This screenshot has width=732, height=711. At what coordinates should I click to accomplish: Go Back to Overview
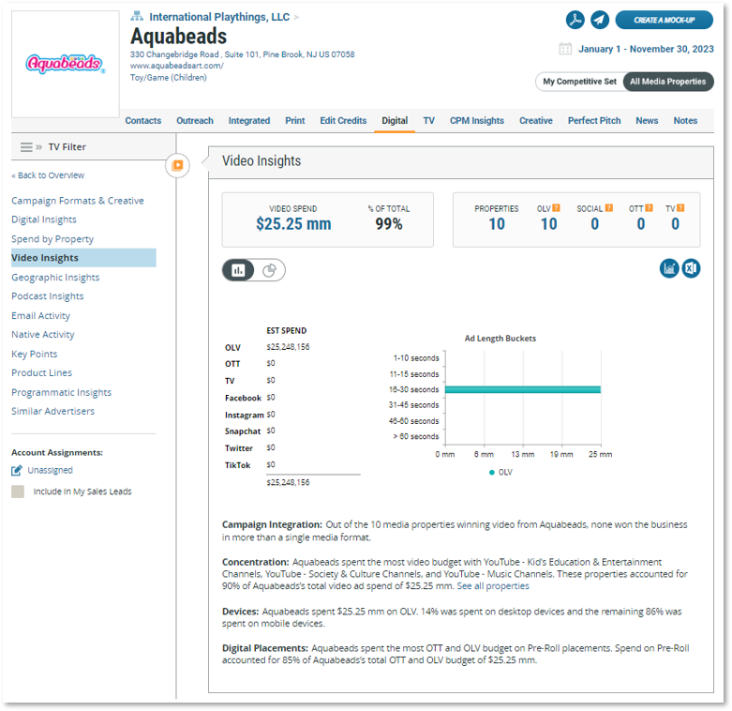(48, 175)
